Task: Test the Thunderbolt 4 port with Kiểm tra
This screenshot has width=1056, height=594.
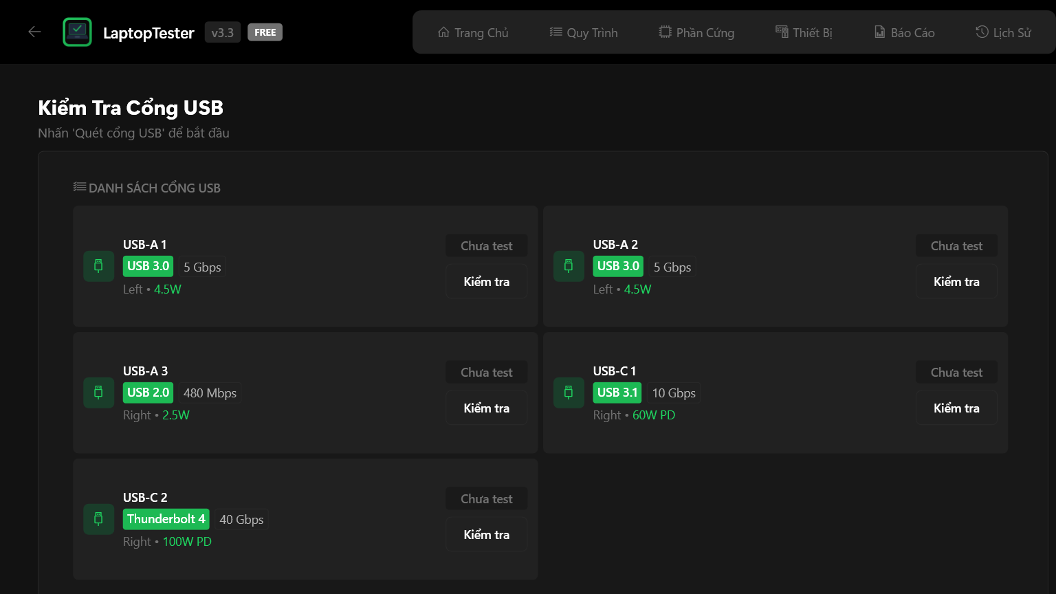Action: tap(486, 535)
